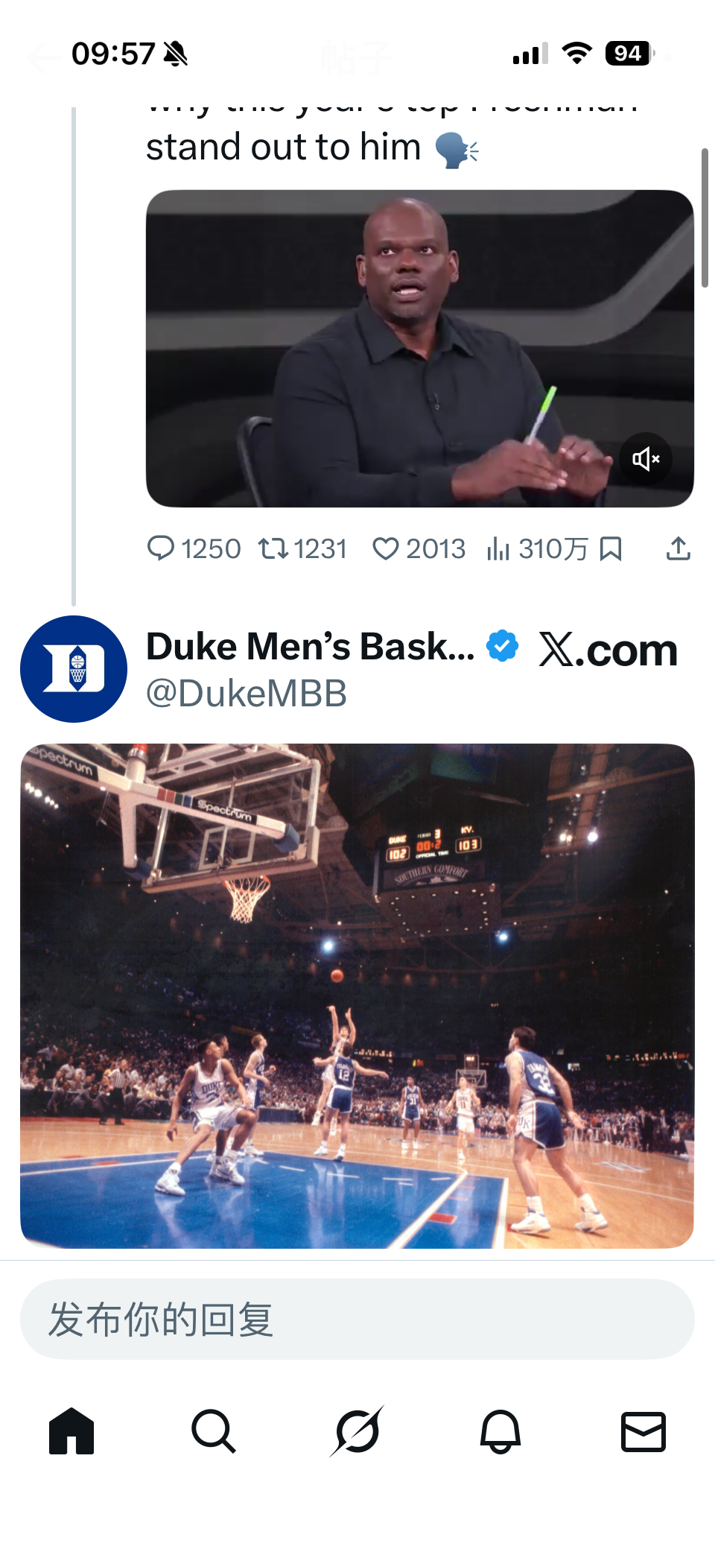Tap Duke Men's Basketball account name
Screen dimensions: 715x1549
310,646
